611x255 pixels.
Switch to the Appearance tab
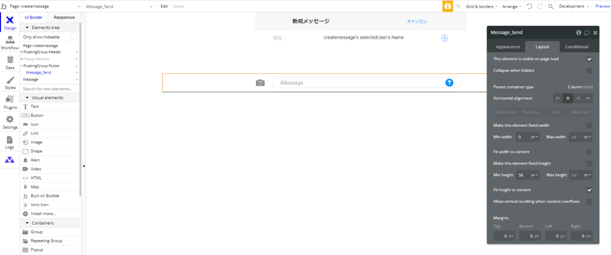point(508,46)
